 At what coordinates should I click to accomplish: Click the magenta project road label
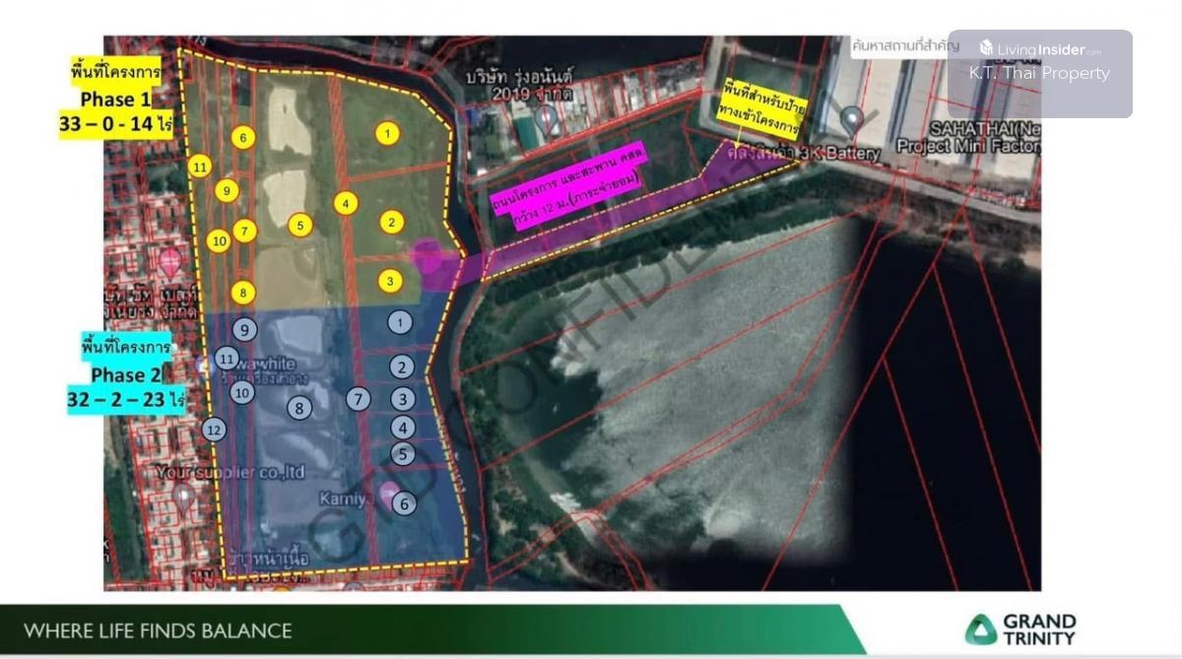(567, 201)
